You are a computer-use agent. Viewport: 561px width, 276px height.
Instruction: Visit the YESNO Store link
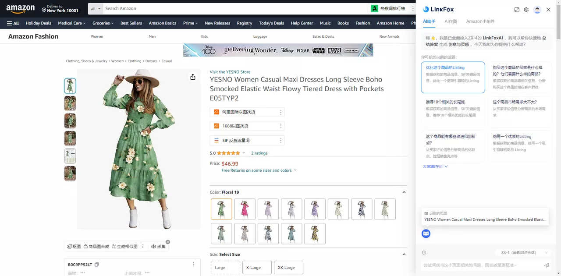(230, 72)
